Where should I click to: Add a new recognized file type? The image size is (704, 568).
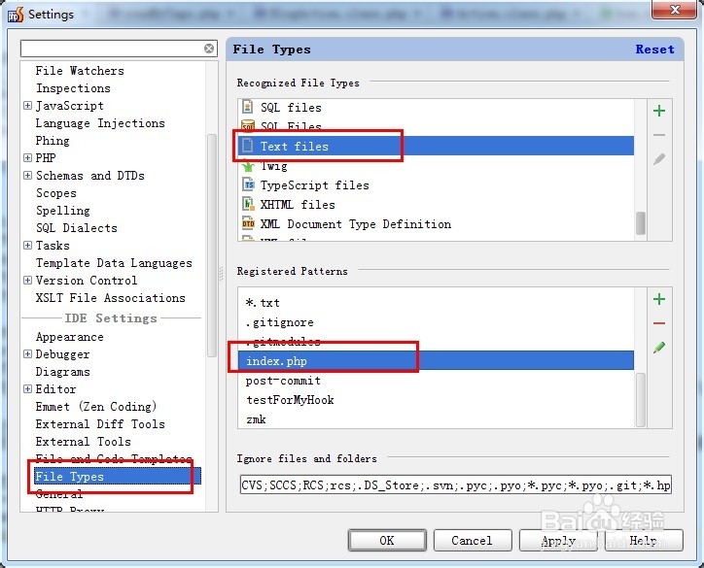(658, 111)
